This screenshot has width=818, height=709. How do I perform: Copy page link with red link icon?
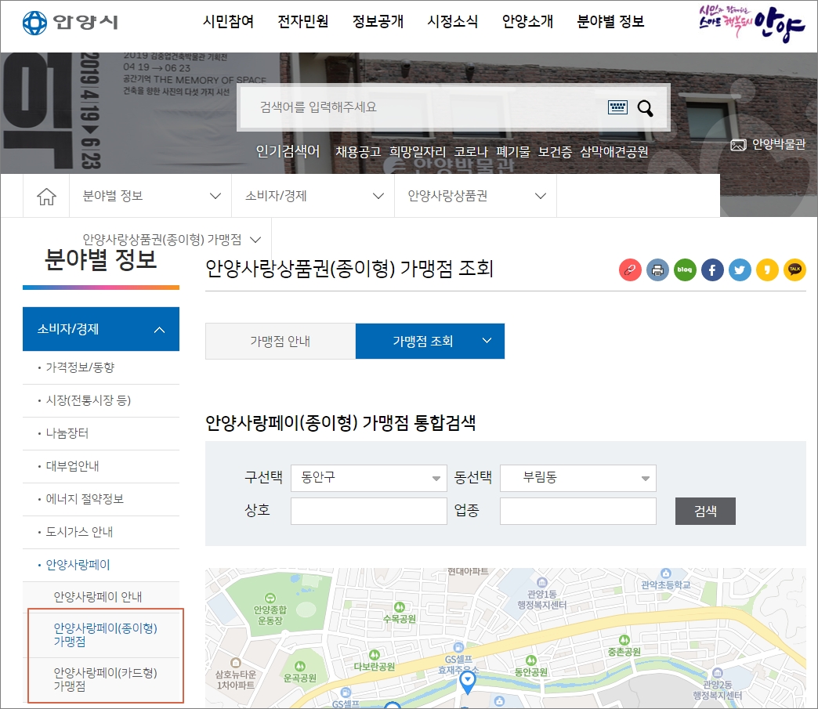click(630, 269)
